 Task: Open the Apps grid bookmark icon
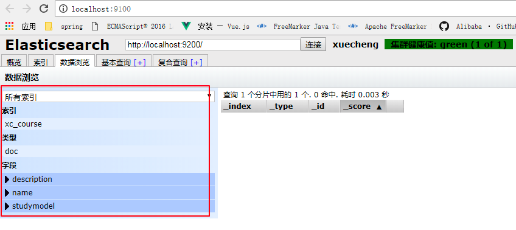[x=10, y=26]
